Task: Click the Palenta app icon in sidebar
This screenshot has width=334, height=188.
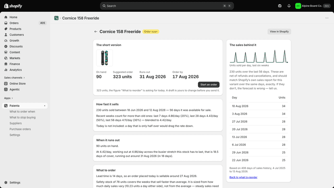Action: click(x=6, y=106)
